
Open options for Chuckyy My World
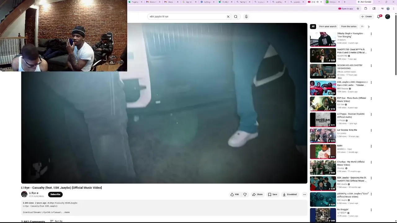[x=371, y=162]
